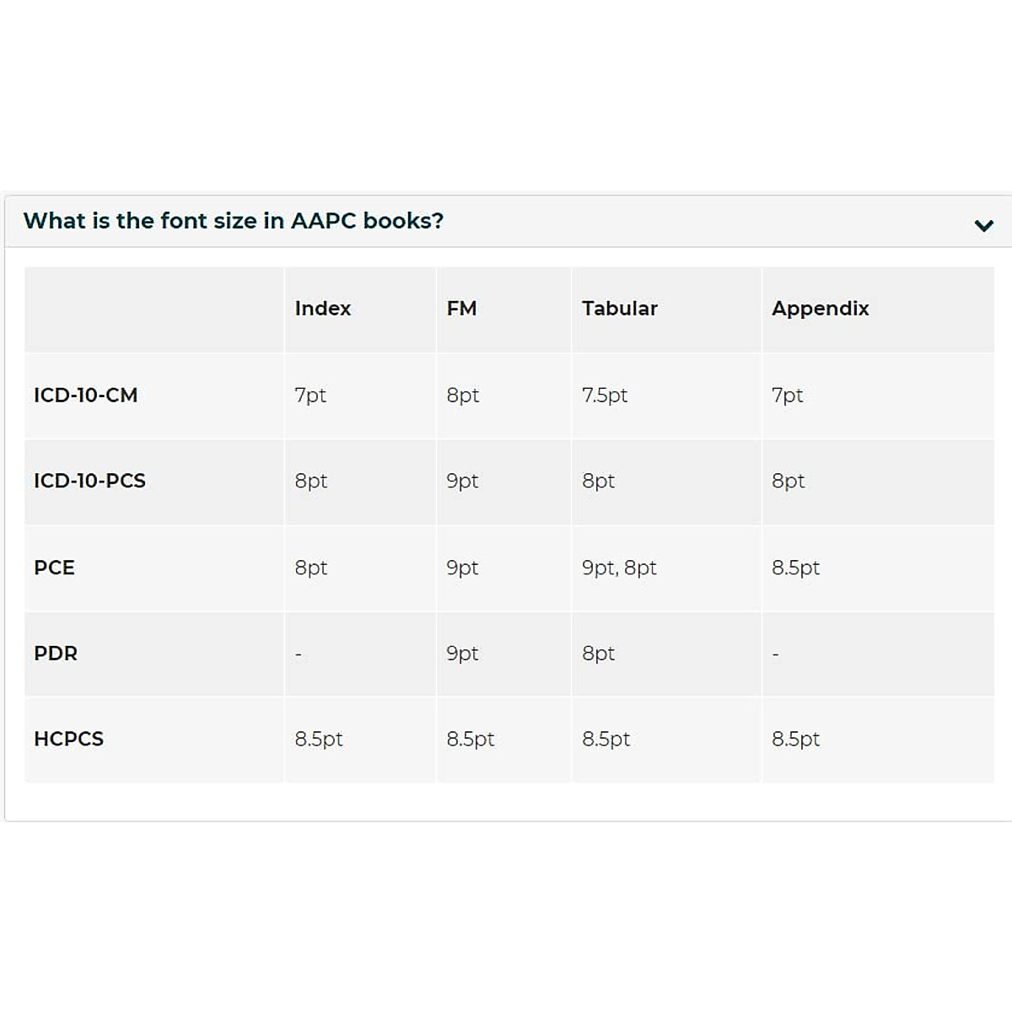Select the PCE Appendix 8.5pt cell

coord(795,568)
